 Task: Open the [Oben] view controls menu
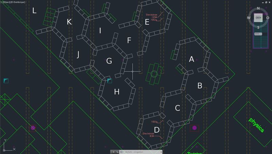7,2
